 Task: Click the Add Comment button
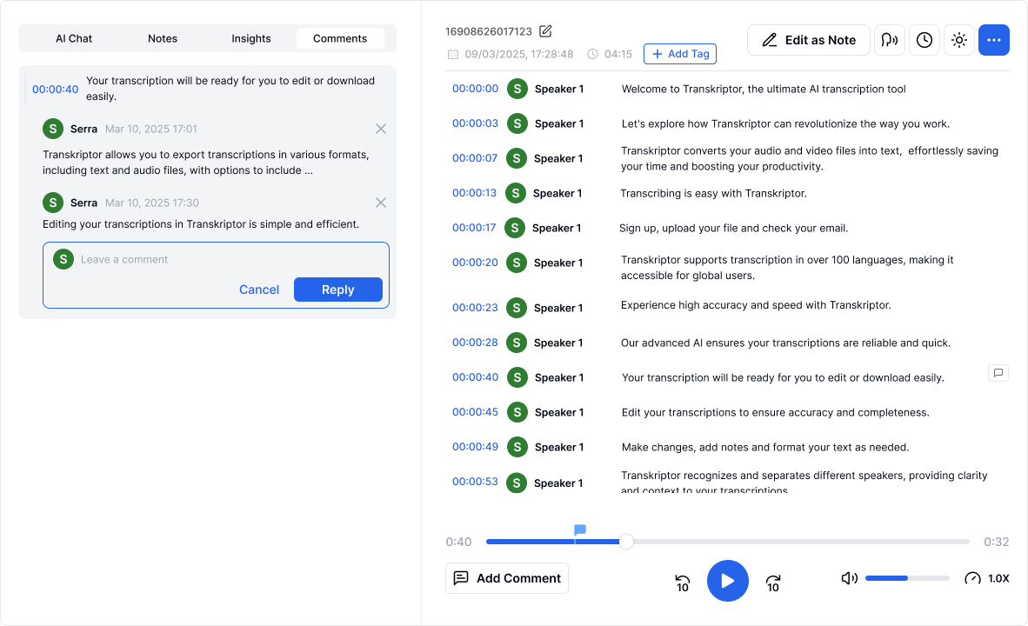pos(507,578)
